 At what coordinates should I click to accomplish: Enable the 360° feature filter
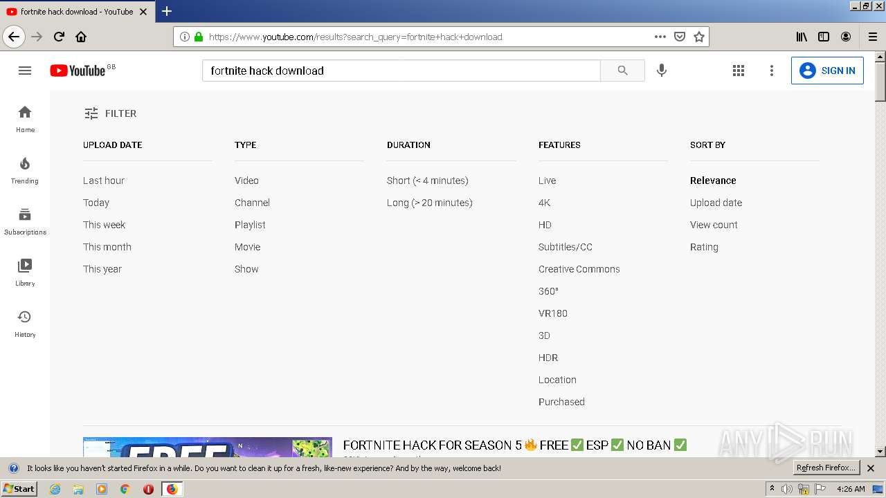(548, 291)
